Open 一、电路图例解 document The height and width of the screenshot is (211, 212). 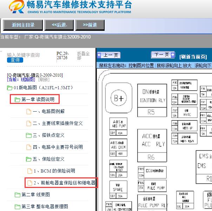(49, 111)
